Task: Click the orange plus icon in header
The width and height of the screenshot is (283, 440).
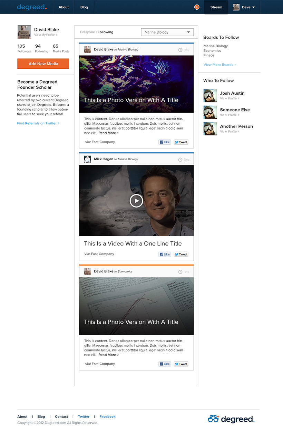Action: (197, 7)
